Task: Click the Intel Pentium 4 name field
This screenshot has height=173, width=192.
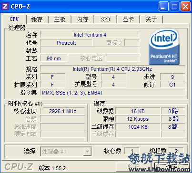Action: tap(90, 35)
